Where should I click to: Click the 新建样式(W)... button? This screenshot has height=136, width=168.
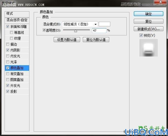click(x=149, y=29)
